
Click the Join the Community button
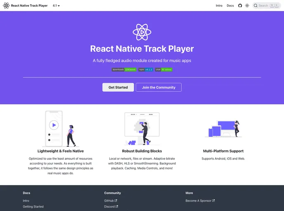click(159, 87)
